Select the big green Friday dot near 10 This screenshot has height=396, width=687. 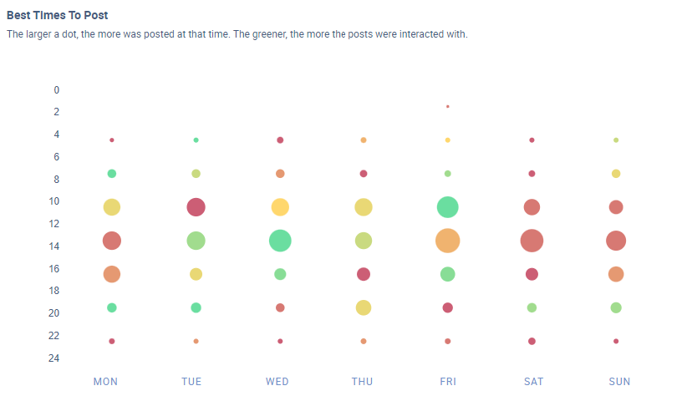pyautogui.click(x=448, y=207)
